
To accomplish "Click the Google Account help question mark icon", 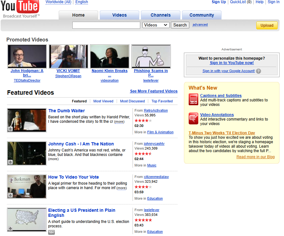I will tap(259, 71).
